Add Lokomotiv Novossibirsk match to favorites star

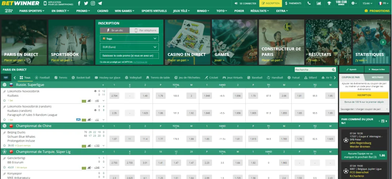coord(4,100)
